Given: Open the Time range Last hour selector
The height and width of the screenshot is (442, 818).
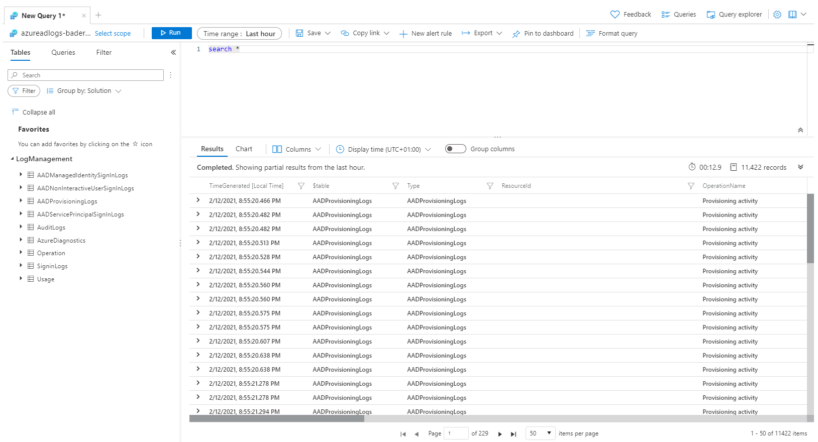Looking at the screenshot, I should pyautogui.click(x=239, y=34).
